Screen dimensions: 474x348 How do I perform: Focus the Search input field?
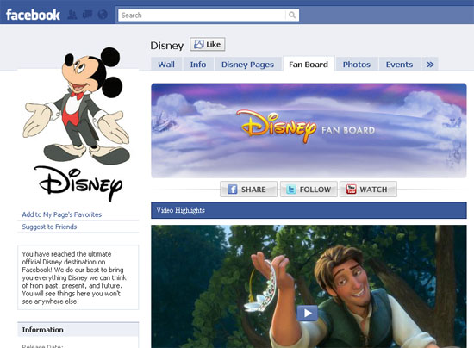pyautogui.click(x=202, y=16)
